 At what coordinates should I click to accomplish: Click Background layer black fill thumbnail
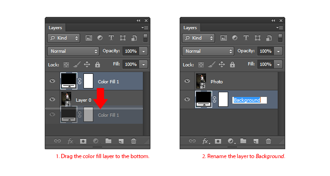click(204, 99)
